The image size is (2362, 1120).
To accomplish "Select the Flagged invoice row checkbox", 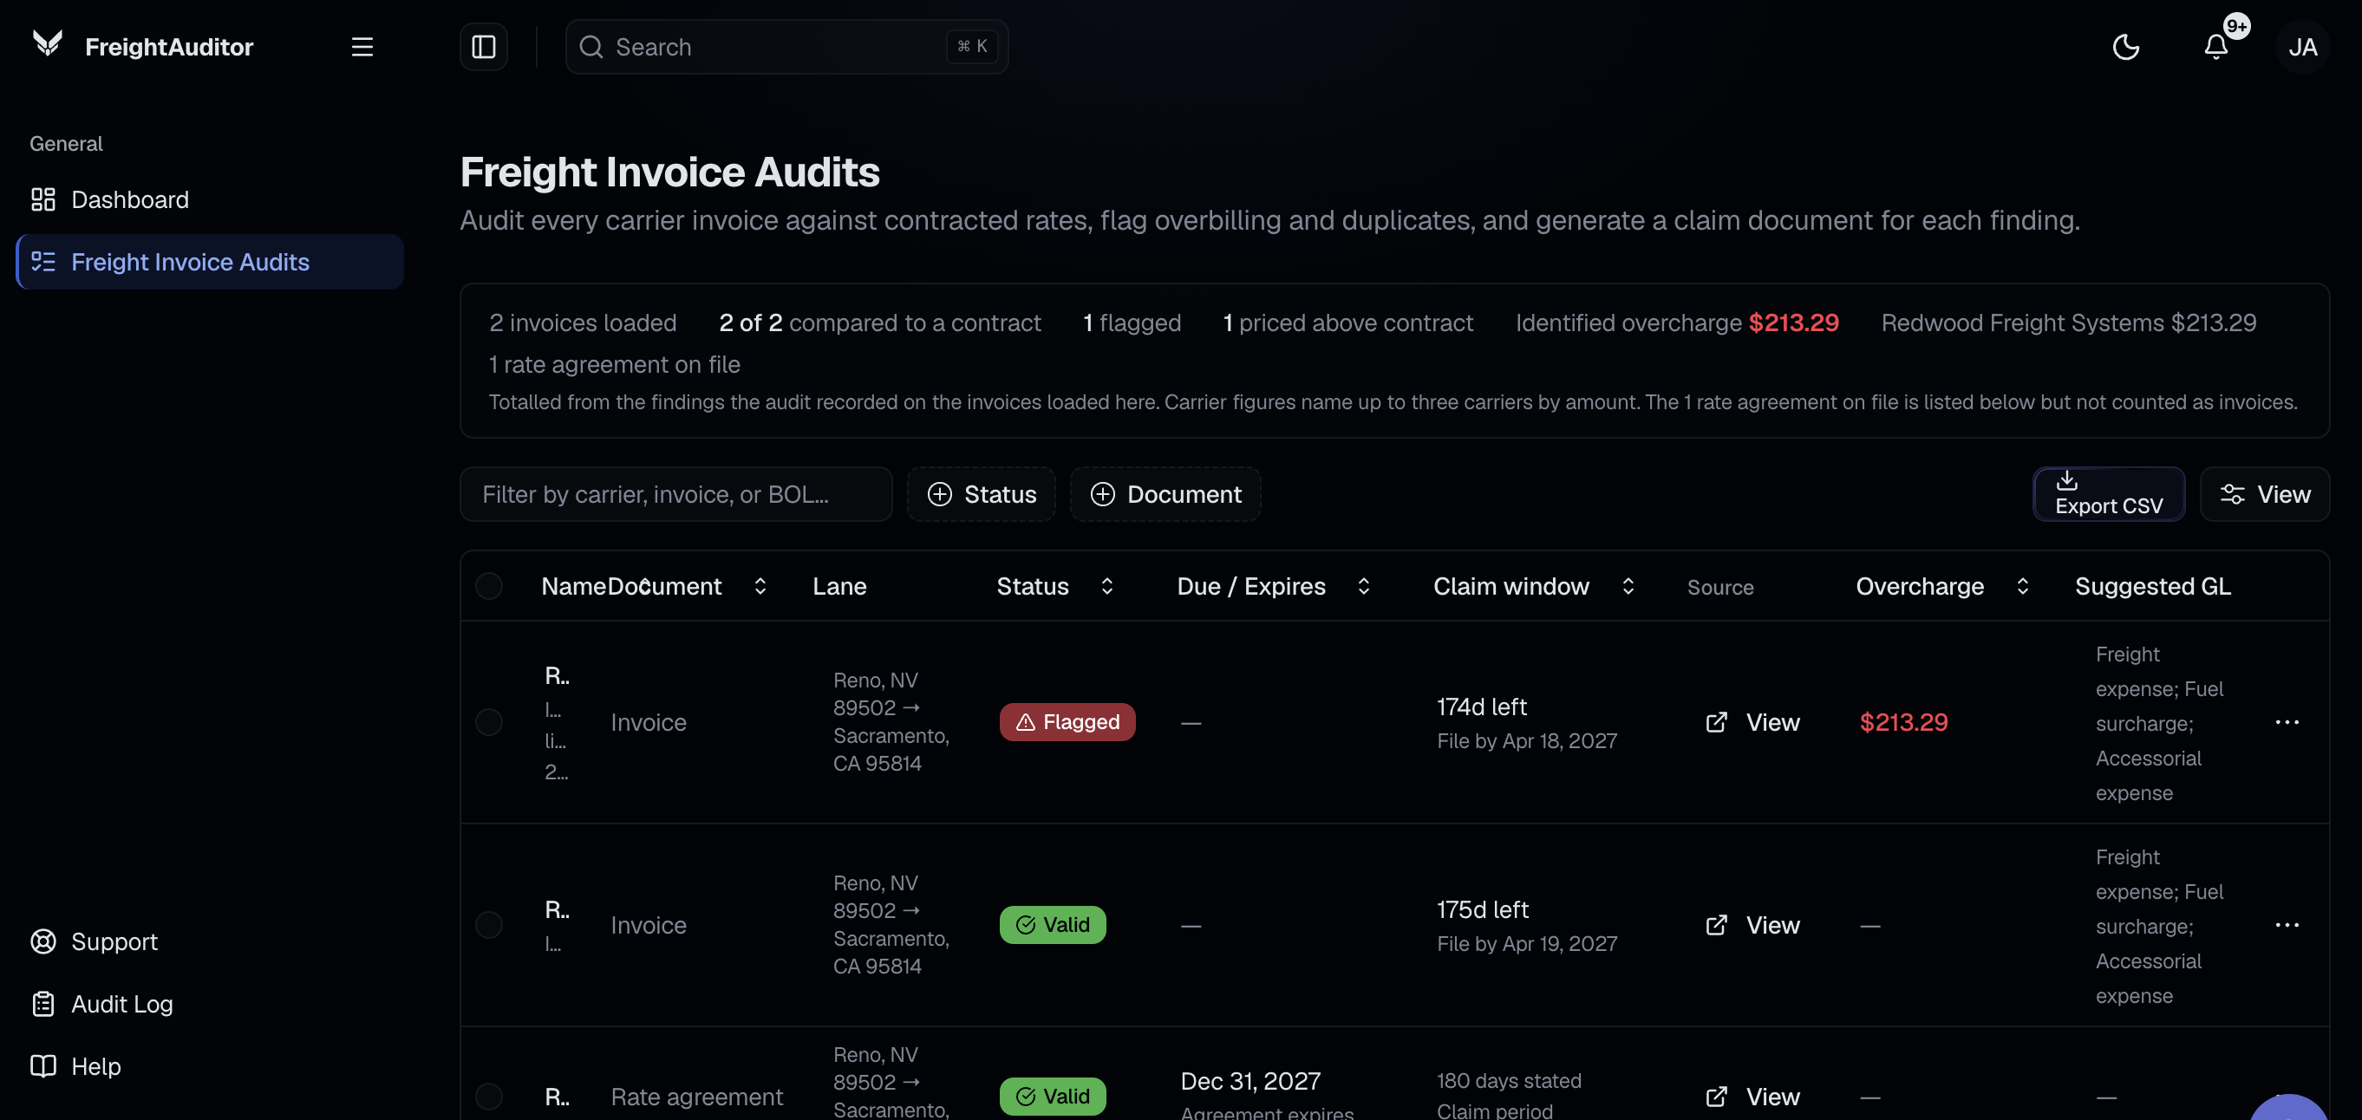I will coord(489,722).
